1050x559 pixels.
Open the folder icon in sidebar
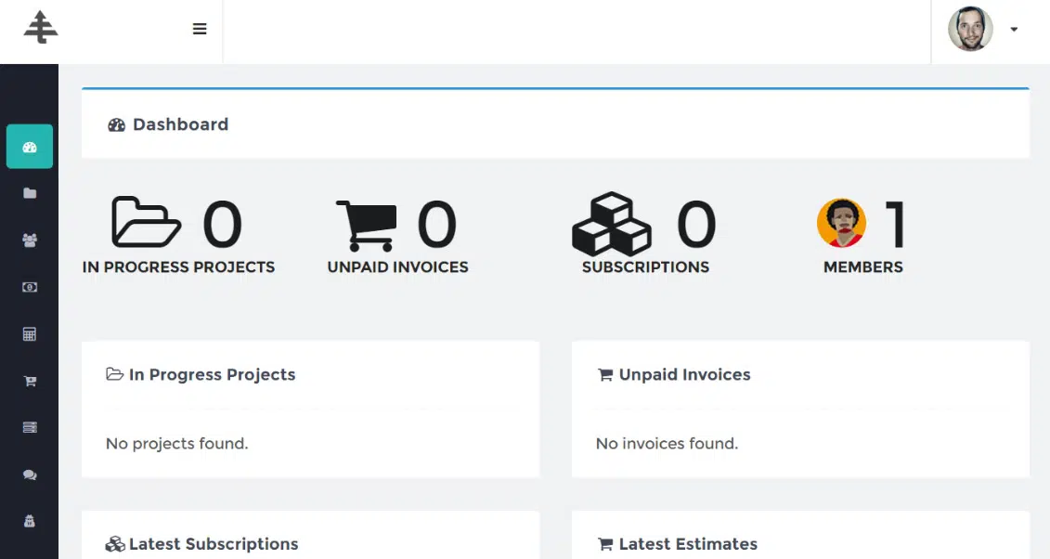pos(30,193)
